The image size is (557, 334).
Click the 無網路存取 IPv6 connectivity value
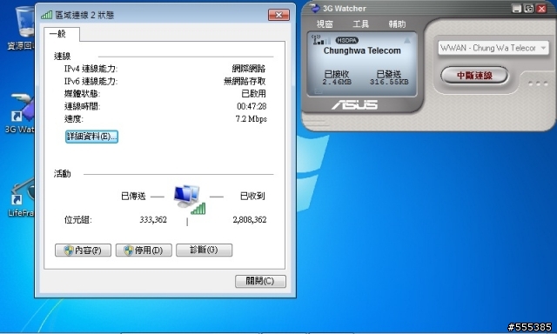(245, 81)
